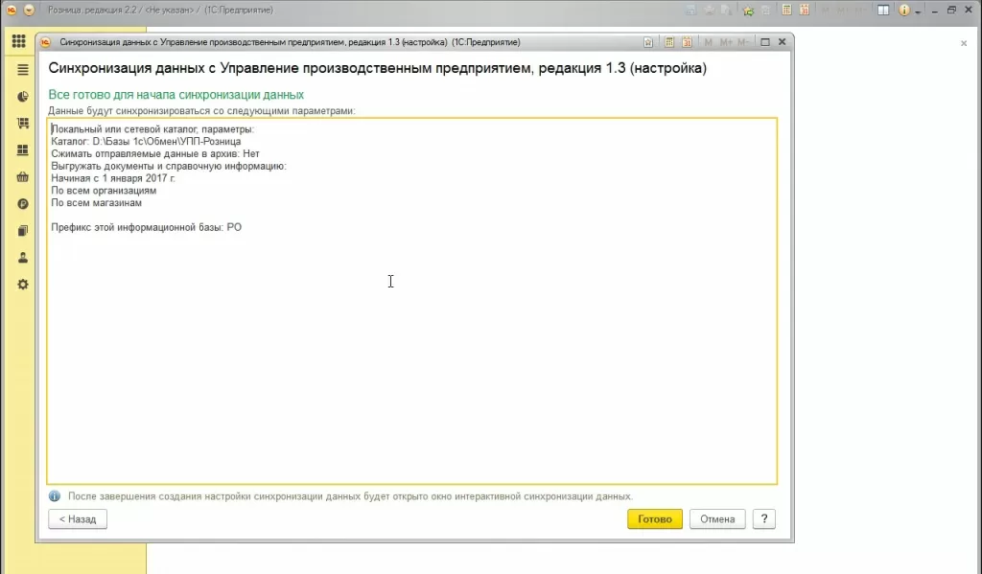Click the 1C logo icon in main title bar
The image size is (982, 574).
tap(12, 10)
